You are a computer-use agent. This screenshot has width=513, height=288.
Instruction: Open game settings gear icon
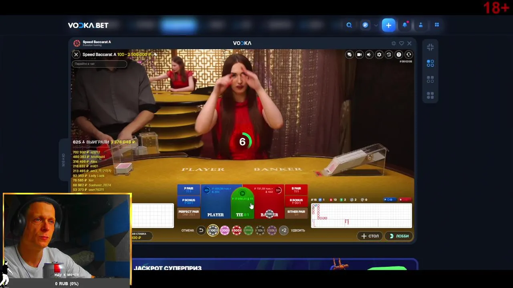[x=379, y=54]
